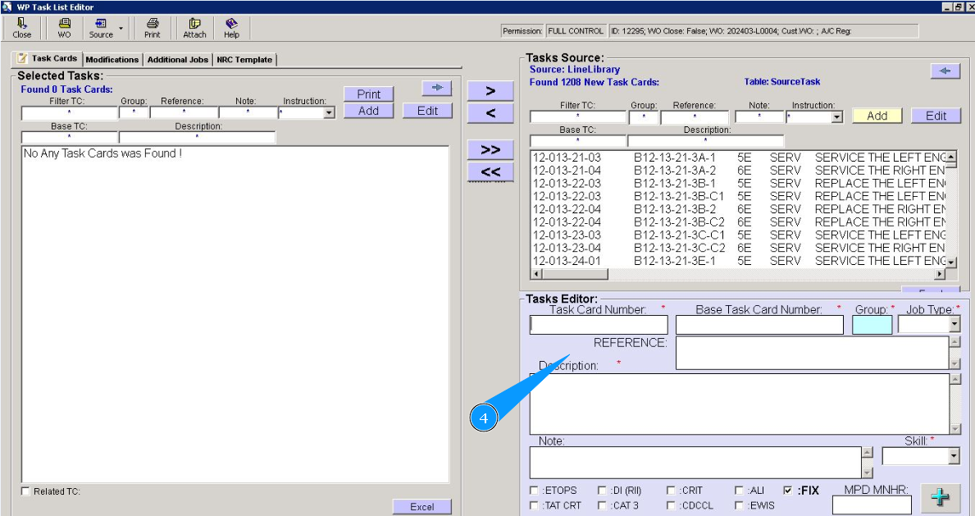Viewport: 975px width, 516px height.
Task: Open the NRC Template tab
Action: tap(244, 60)
